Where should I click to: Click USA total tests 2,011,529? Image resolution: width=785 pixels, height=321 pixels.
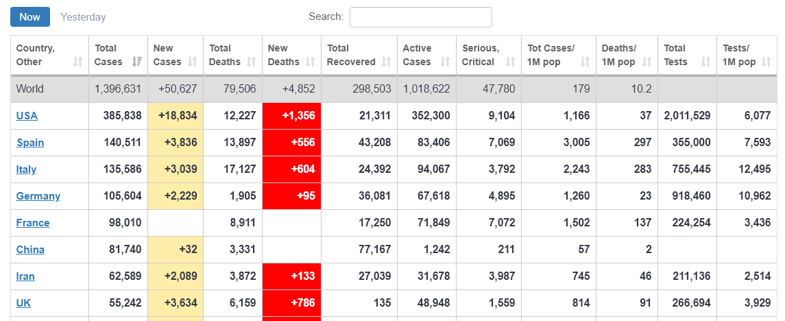tap(688, 116)
